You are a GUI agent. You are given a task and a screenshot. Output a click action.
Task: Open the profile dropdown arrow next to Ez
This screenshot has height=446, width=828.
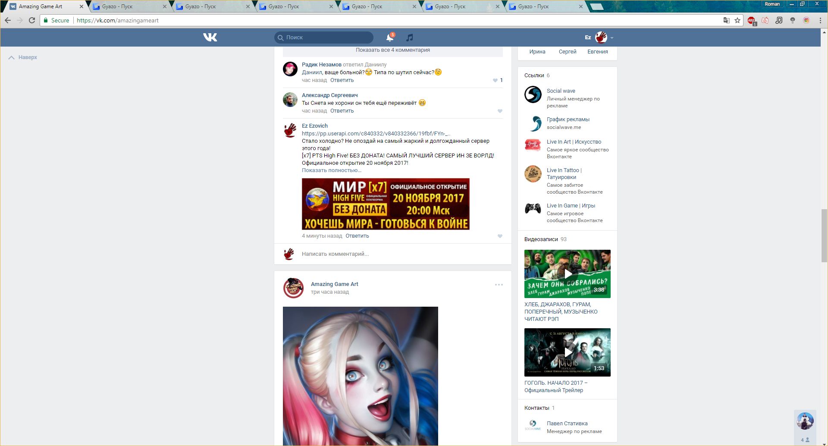[x=612, y=38]
